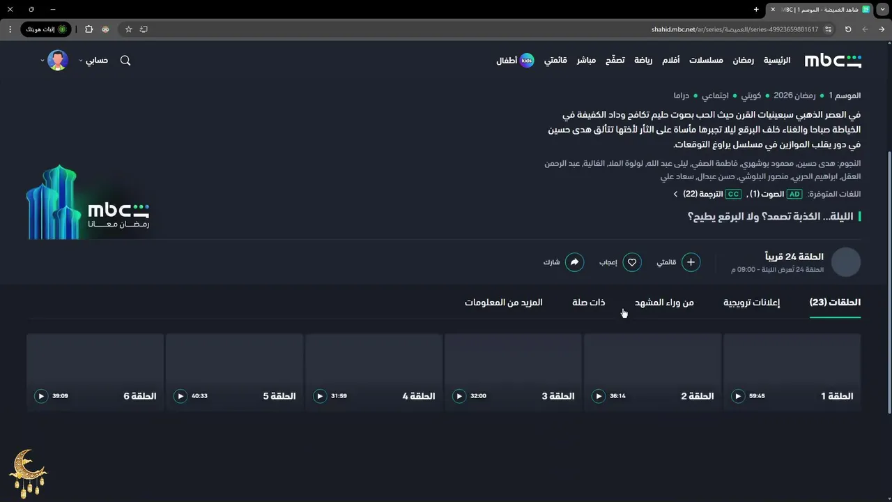Open قائمتي in top navigation
Screen dimensions: 892x502
tap(555, 61)
